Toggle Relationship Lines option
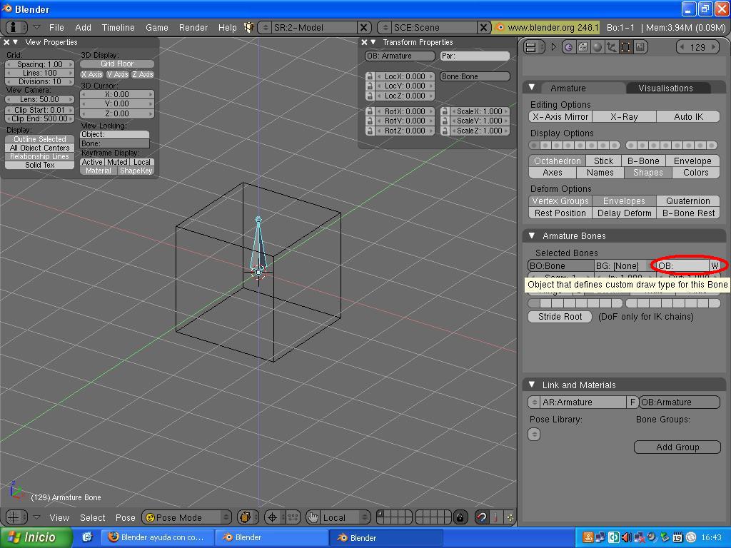This screenshot has height=548, width=731. tap(40, 156)
